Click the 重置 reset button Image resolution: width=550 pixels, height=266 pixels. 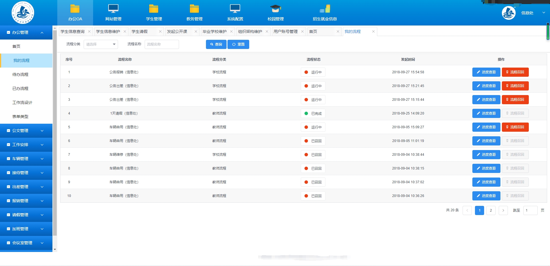[238, 44]
